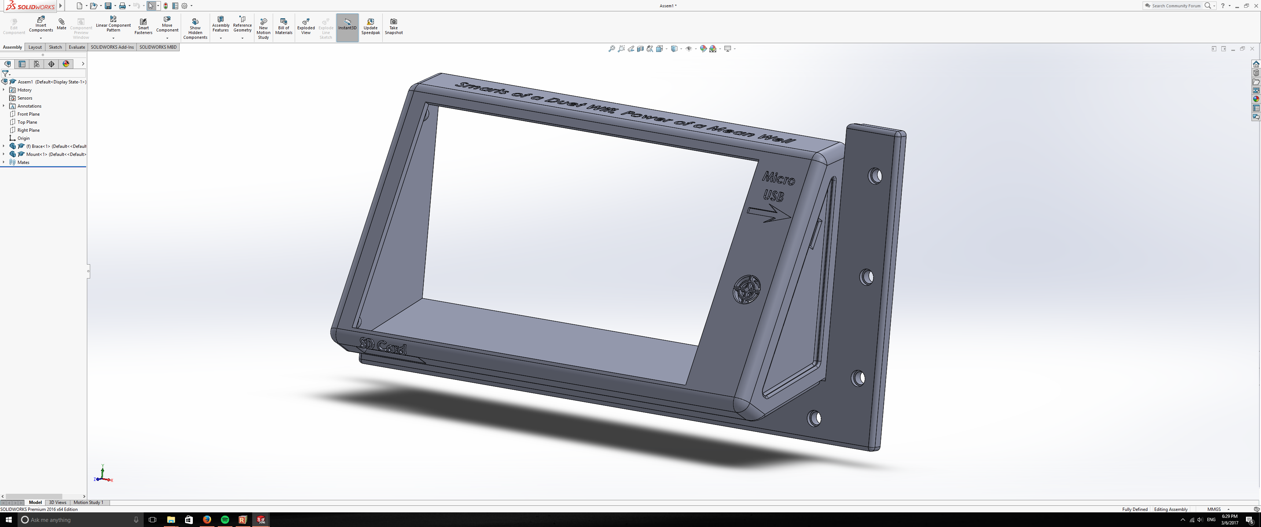Image resolution: width=1261 pixels, height=527 pixels.
Task: Expand the Brace<1> component node
Action: click(x=4, y=146)
